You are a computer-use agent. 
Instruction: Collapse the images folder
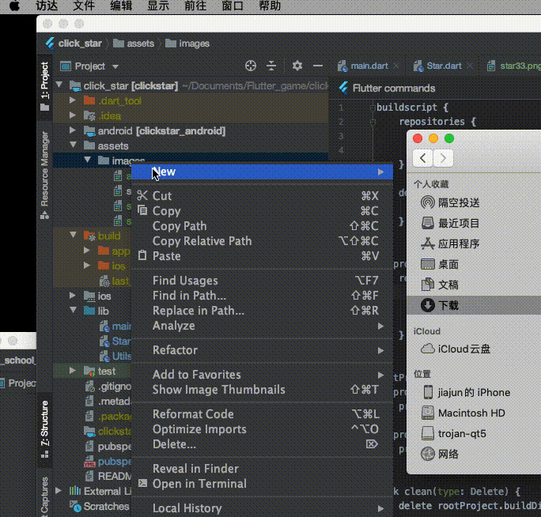[x=87, y=160]
